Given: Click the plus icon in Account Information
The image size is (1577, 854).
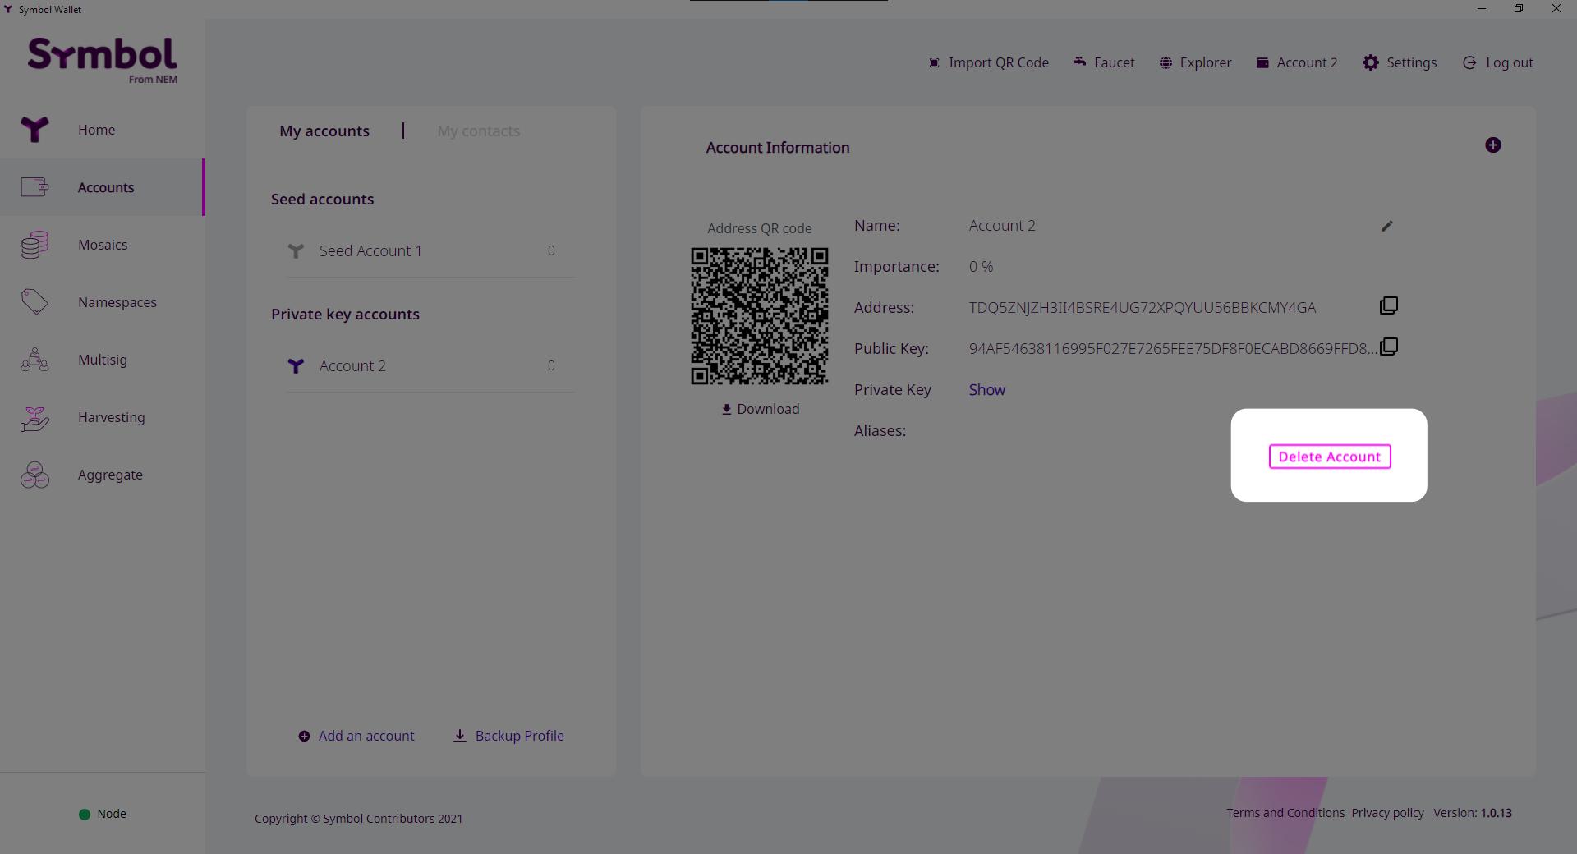Looking at the screenshot, I should 1492,145.
